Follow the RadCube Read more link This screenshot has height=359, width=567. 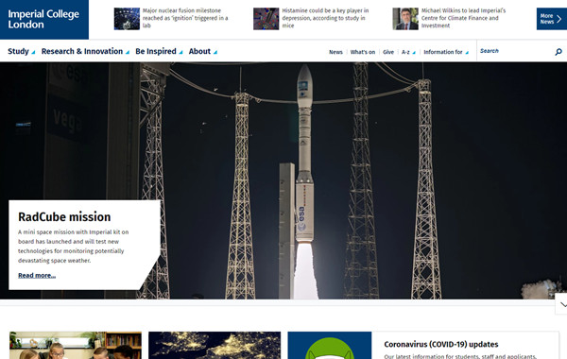pos(37,276)
